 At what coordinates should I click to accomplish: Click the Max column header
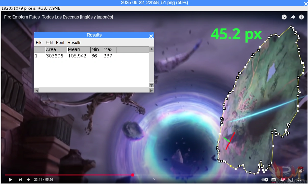110,50
